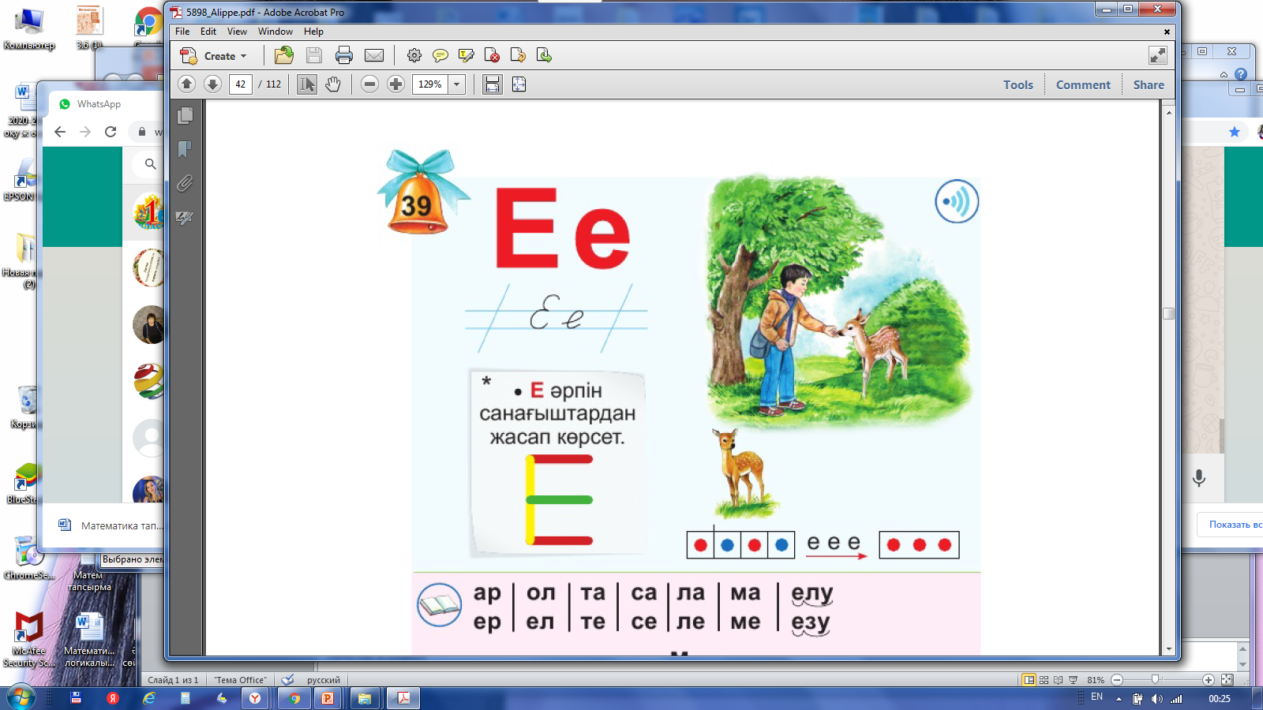Screen dimensions: 1263x710
Task: Expand the Create dropdown
Action: click(x=215, y=55)
